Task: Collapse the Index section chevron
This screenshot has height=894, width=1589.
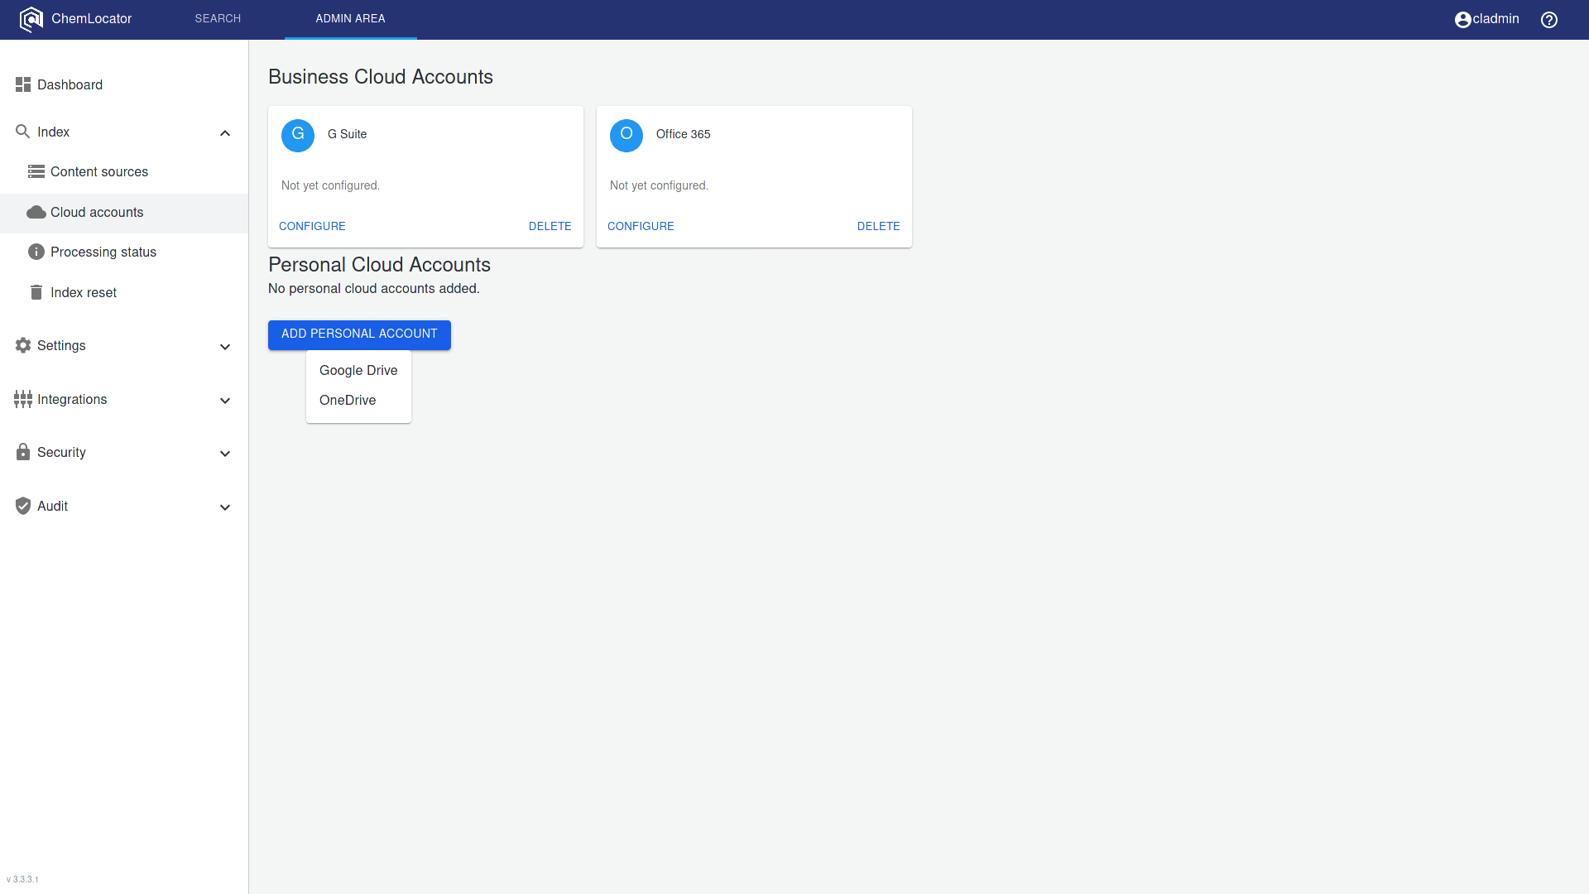Action: tap(225, 133)
